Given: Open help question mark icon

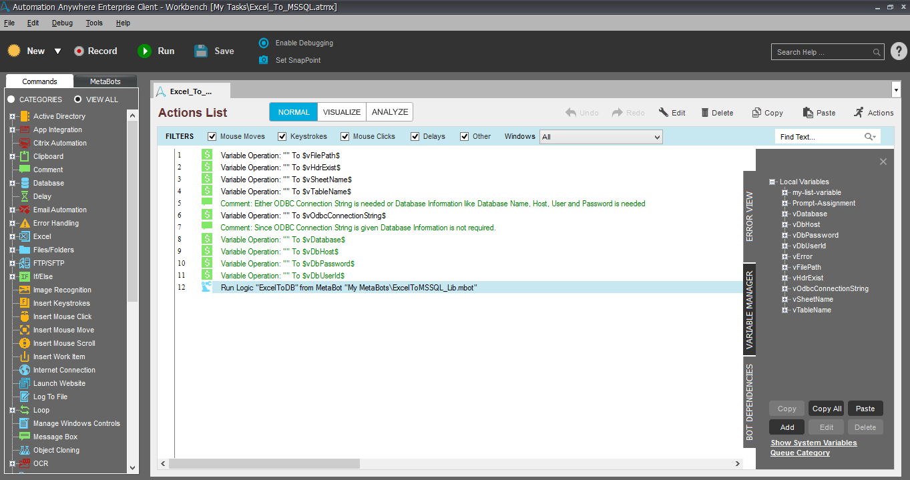Looking at the screenshot, I should 899,51.
